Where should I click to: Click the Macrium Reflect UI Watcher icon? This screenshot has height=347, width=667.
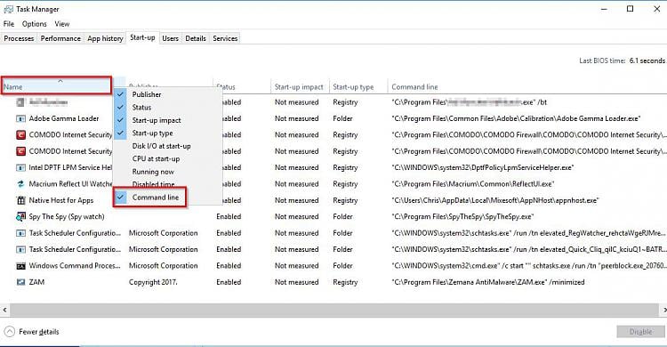pos(20,184)
